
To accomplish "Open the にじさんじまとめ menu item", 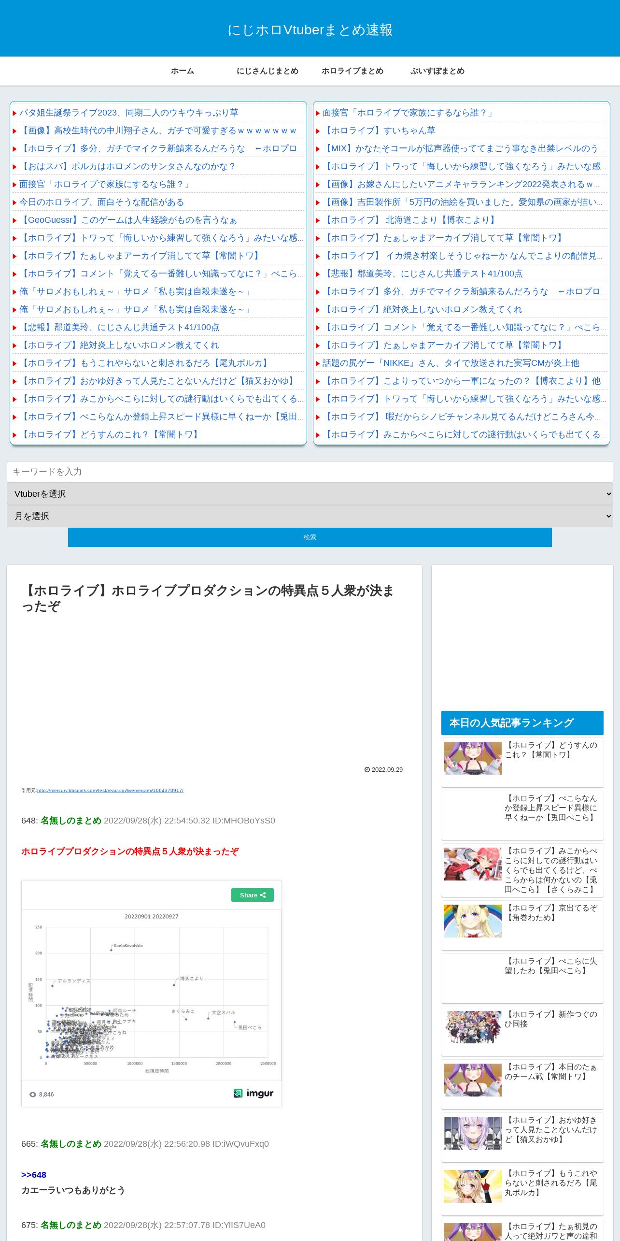I will click(268, 71).
